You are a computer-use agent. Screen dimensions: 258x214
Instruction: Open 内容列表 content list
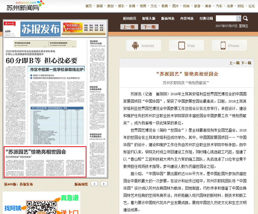187,18
